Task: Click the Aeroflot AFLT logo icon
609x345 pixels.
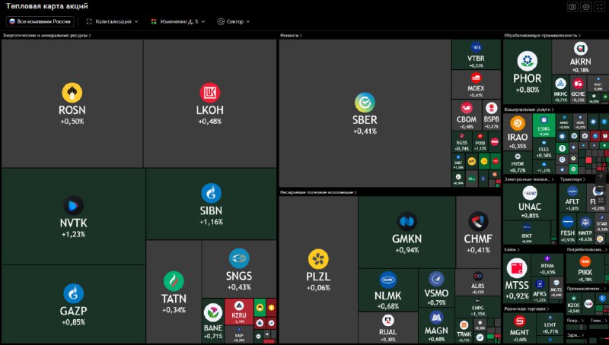Action: tap(572, 191)
